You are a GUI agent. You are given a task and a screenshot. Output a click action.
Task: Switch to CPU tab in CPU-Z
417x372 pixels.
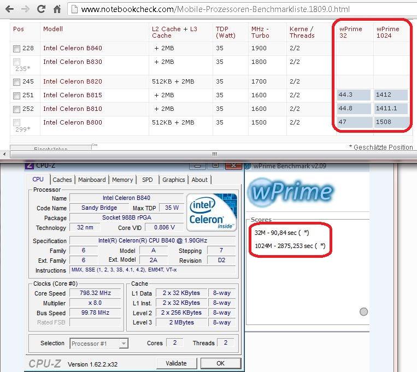pyautogui.click(x=38, y=179)
